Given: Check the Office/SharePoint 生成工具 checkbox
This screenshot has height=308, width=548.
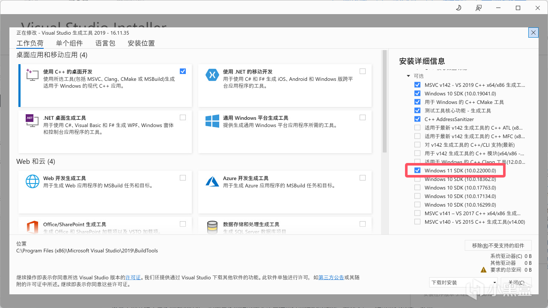Looking at the screenshot, I should coord(183,224).
